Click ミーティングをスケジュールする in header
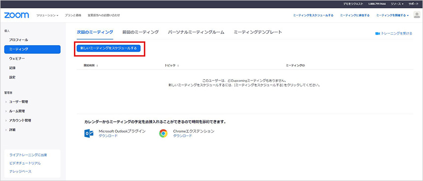Screen dimensions: 423x181 [313, 15]
